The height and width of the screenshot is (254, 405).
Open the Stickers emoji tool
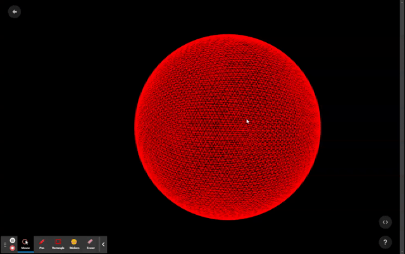pyautogui.click(x=74, y=242)
